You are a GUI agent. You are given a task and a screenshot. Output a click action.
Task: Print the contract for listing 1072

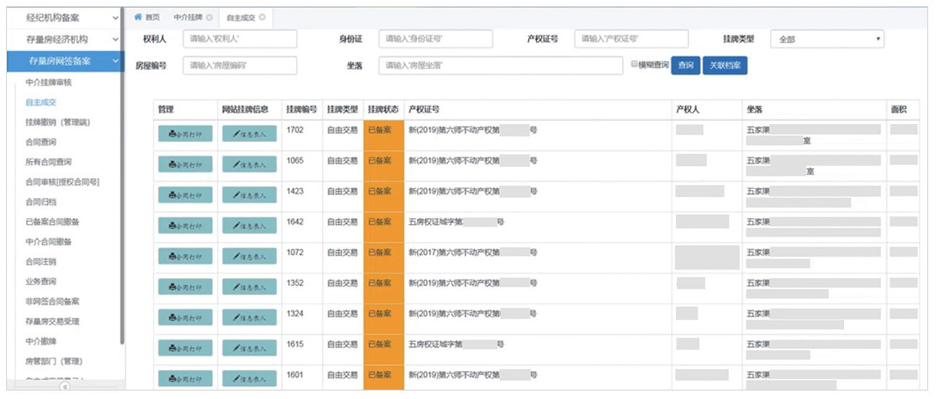[x=185, y=256]
